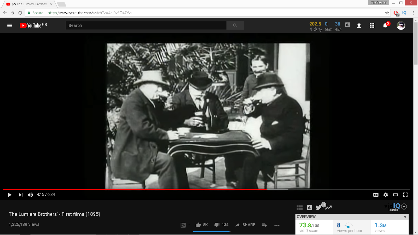
Task: Enter full screen mode
Action: 405,195
